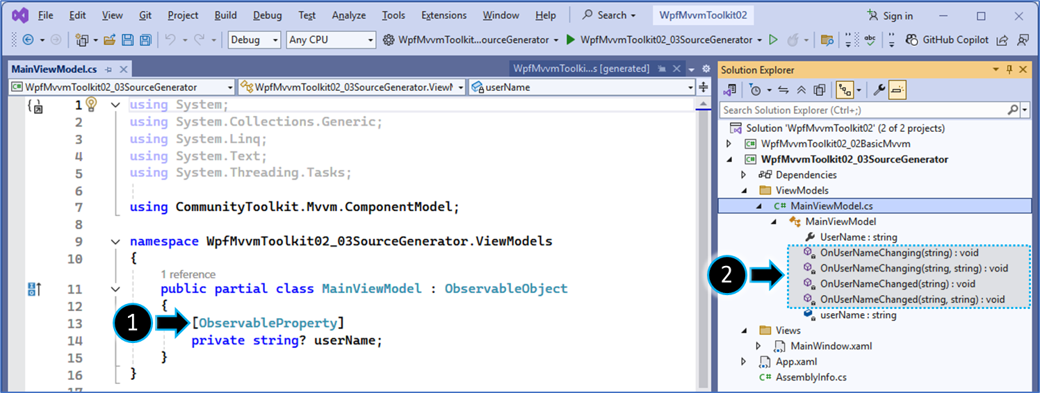Click the Redo arrow icon
Screen dimensions: 1040x393
tap(200, 40)
